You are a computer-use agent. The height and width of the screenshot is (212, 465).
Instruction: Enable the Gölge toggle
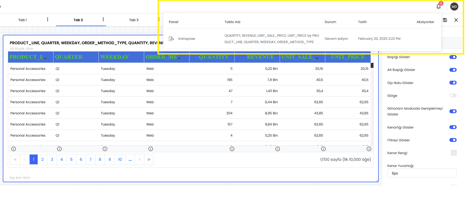[453, 95]
